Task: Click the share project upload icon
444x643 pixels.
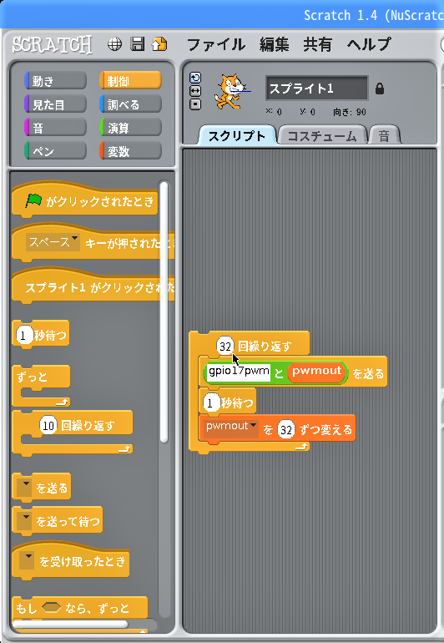Action: click(x=159, y=44)
